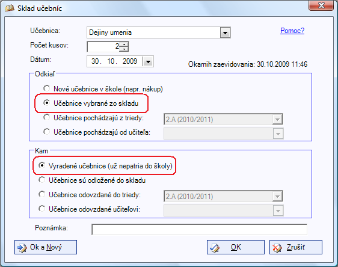338x267 pixels.
Task: Click the book icon in title bar
Action: (x=10, y=8)
